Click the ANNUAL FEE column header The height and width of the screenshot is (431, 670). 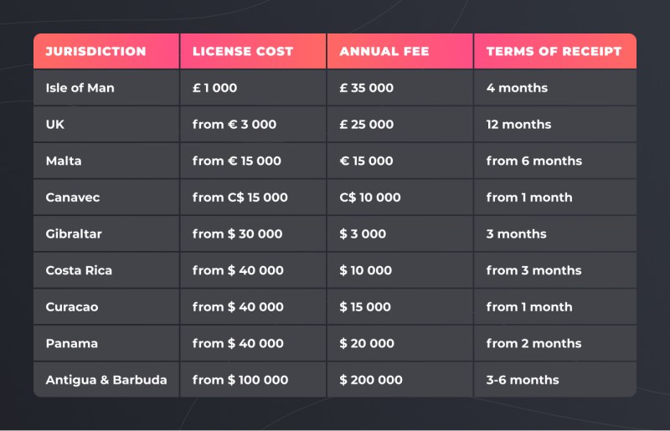(384, 51)
